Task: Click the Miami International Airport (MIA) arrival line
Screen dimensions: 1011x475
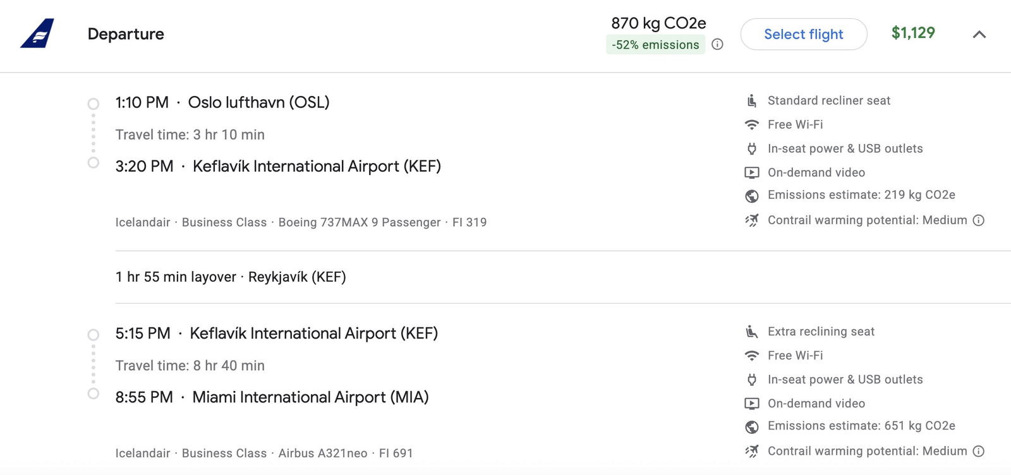Action: (272, 397)
